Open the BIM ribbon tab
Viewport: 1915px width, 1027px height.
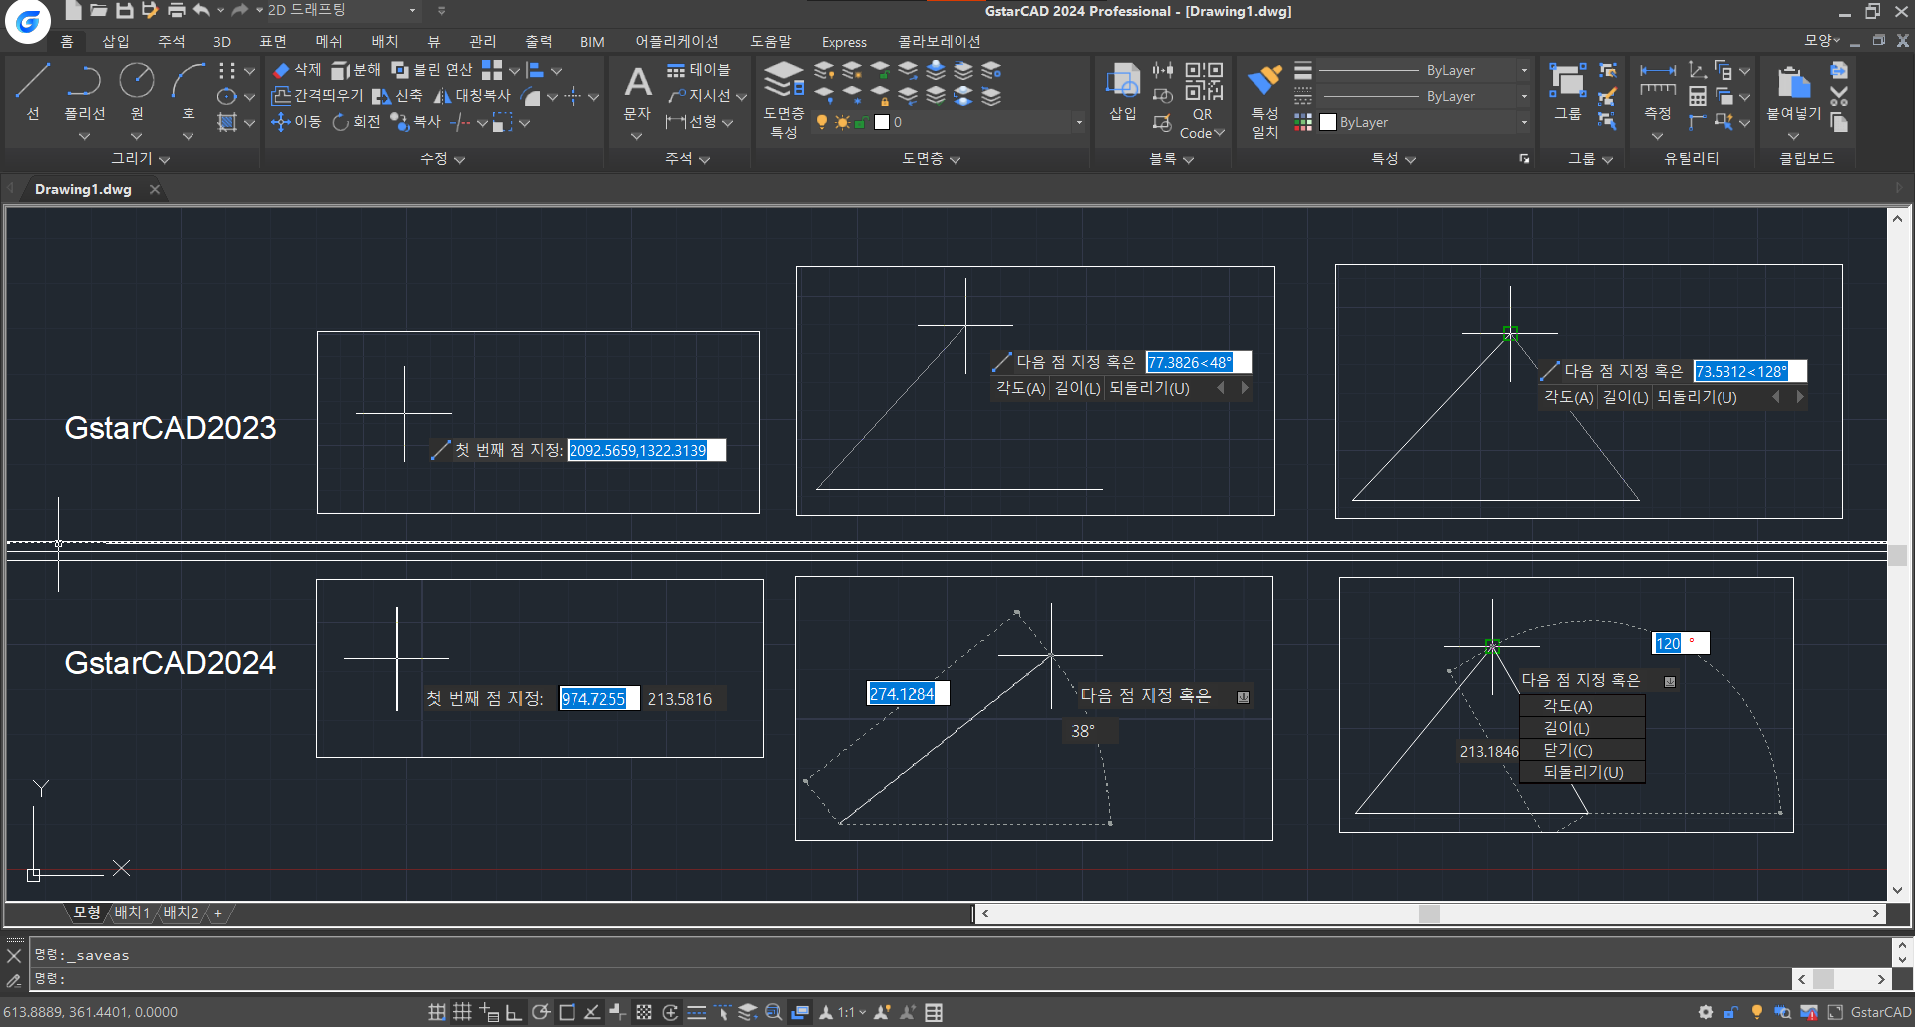click(592, 41)
